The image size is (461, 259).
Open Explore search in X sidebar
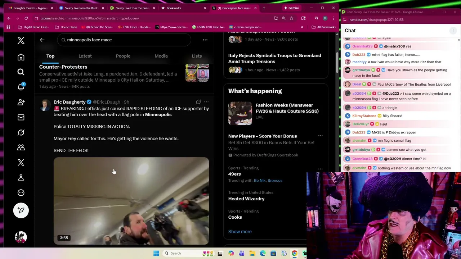click(x=21, y=72)
